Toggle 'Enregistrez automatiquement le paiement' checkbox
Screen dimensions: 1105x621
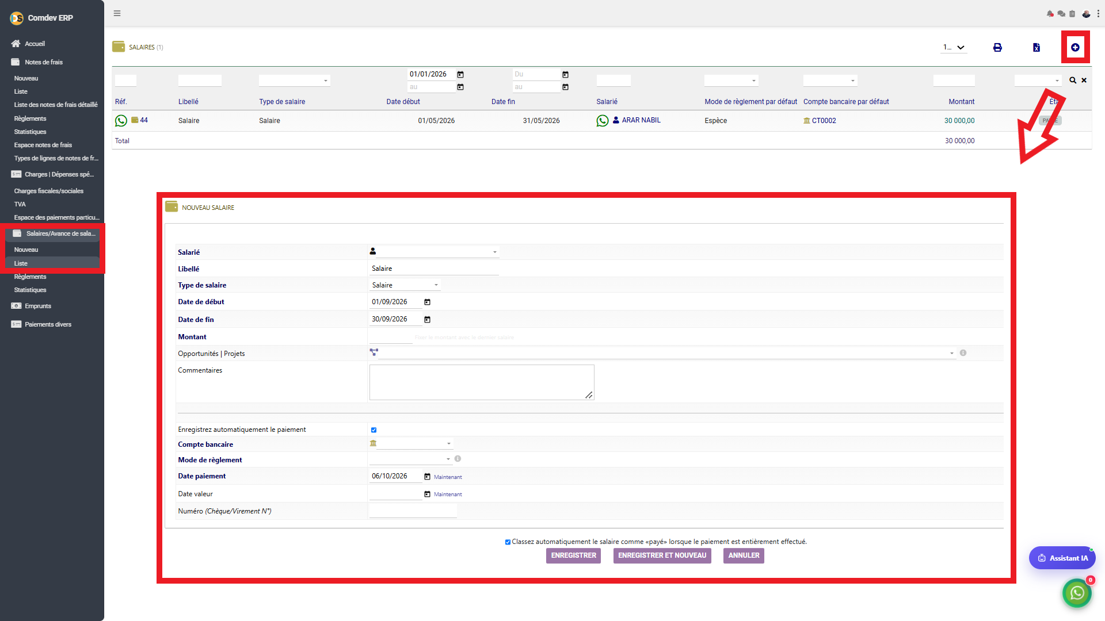pyautogui.click(x=374, y=430)
